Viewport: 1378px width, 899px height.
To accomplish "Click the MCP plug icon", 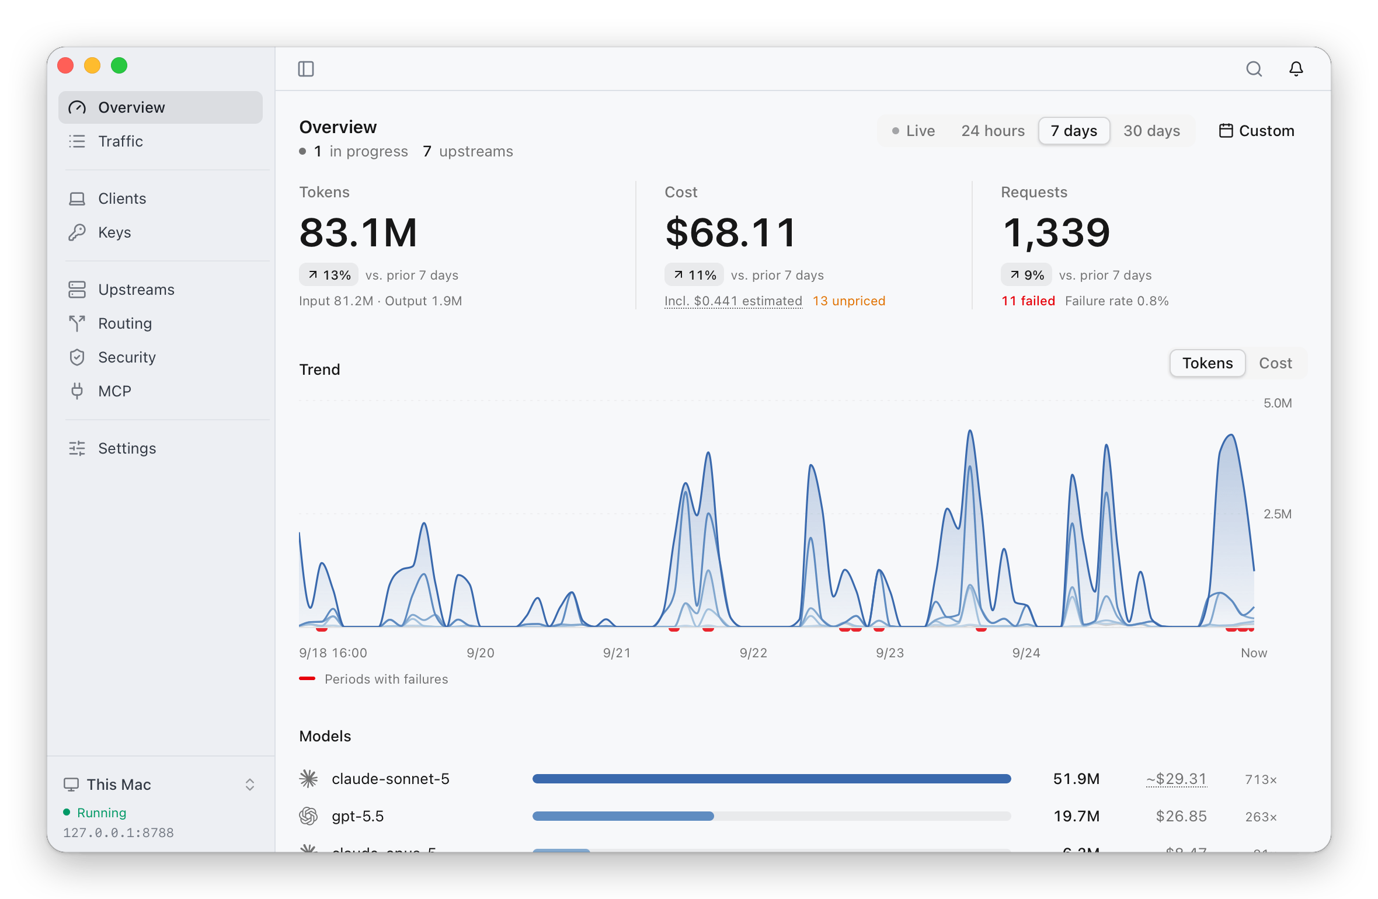I will [77, 391].
